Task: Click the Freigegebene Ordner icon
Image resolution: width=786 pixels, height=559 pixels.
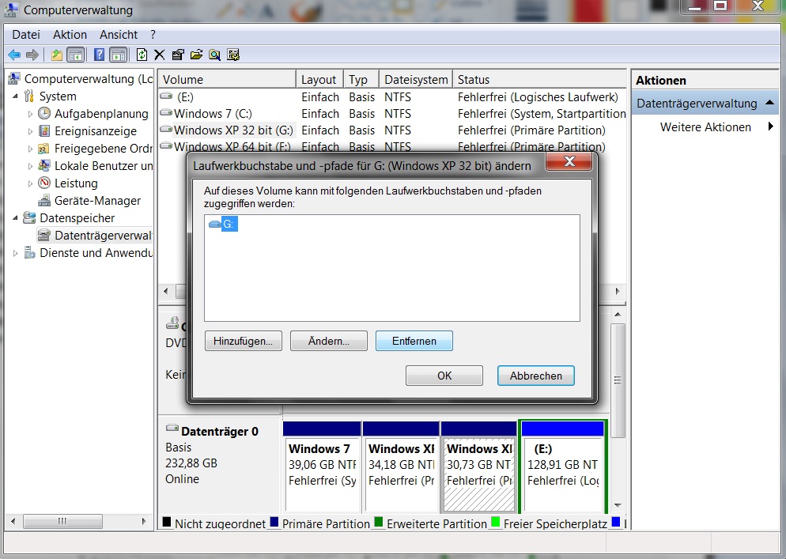Action: coord(44,149)
